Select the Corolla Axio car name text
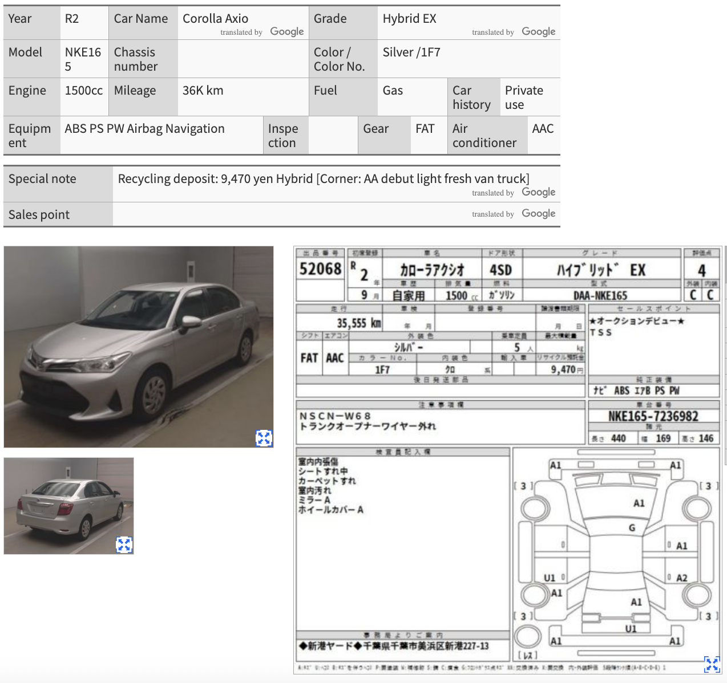Image resolution: width=727 pixels, height=683 pixels. (215, 19)
